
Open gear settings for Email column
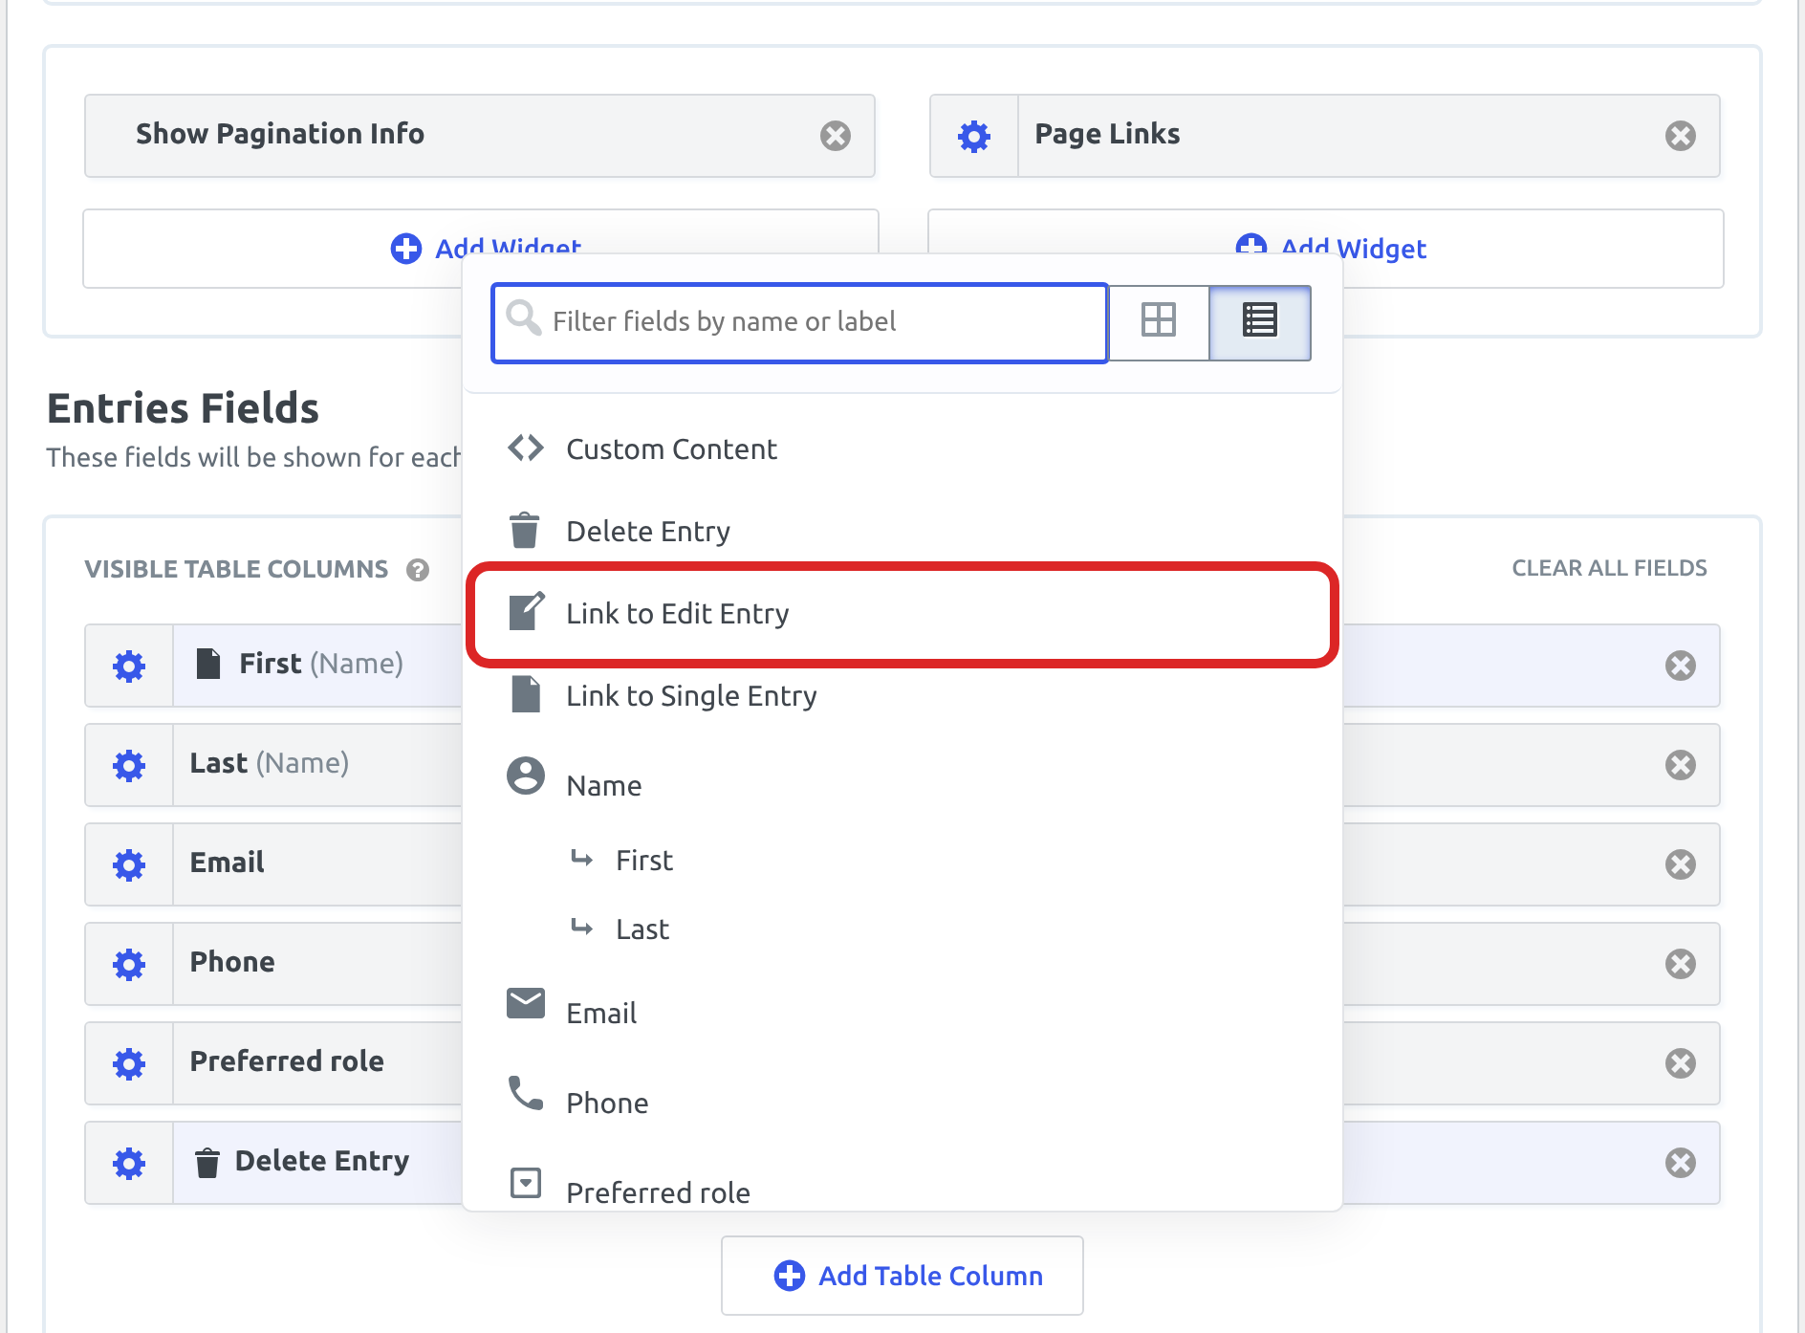click(129, 864)
